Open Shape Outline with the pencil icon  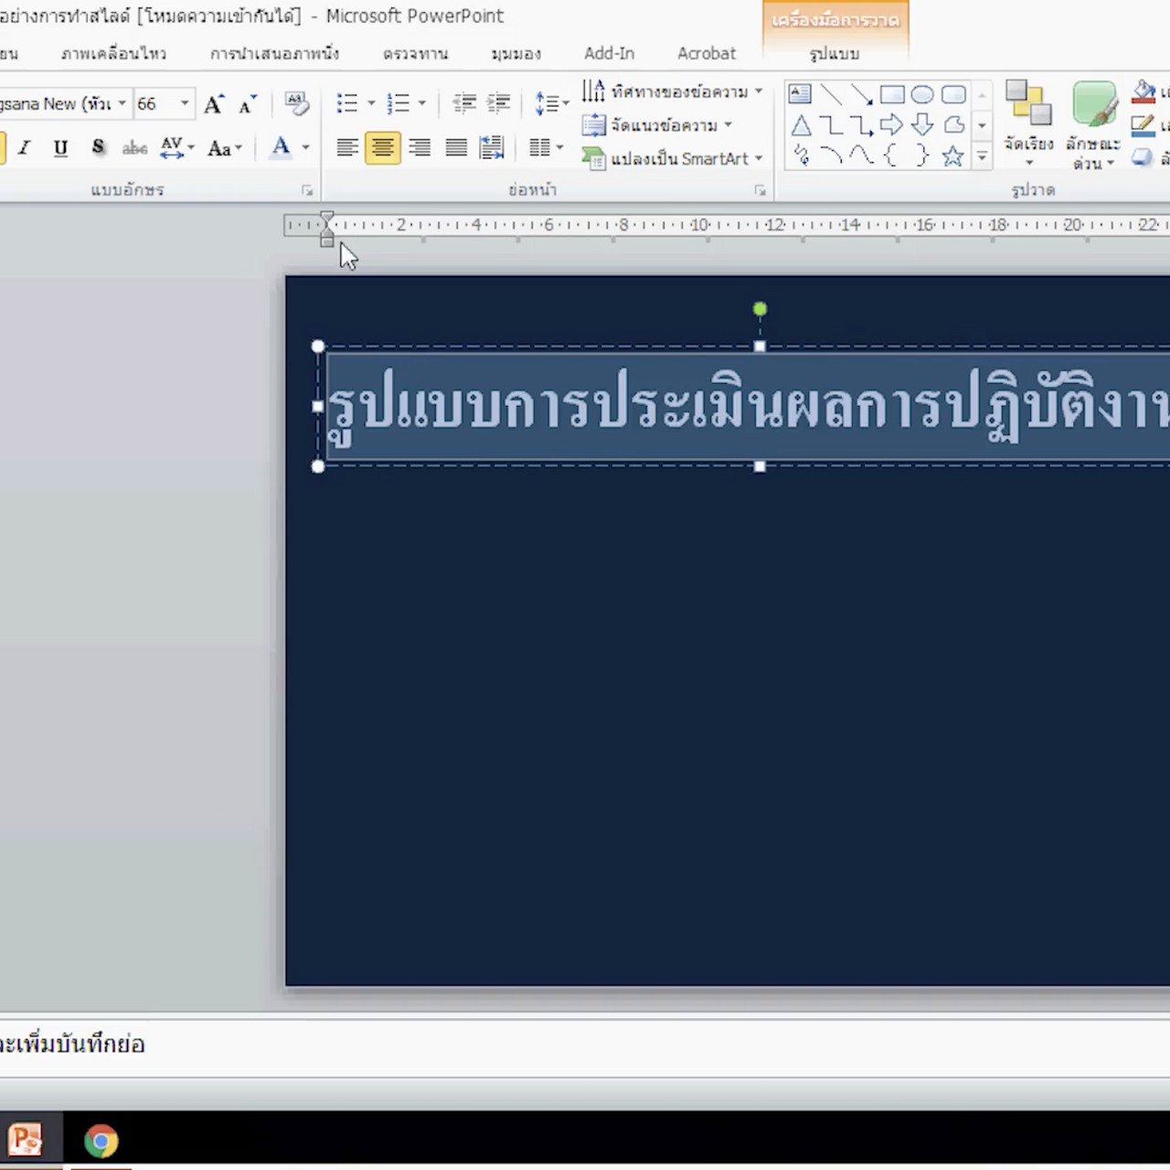(1143, 124)
